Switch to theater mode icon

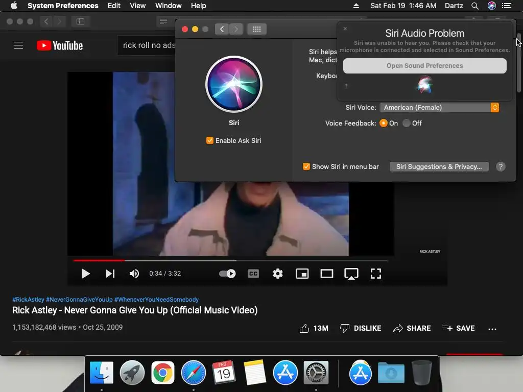pyautogui.click(x=326, y=274)
